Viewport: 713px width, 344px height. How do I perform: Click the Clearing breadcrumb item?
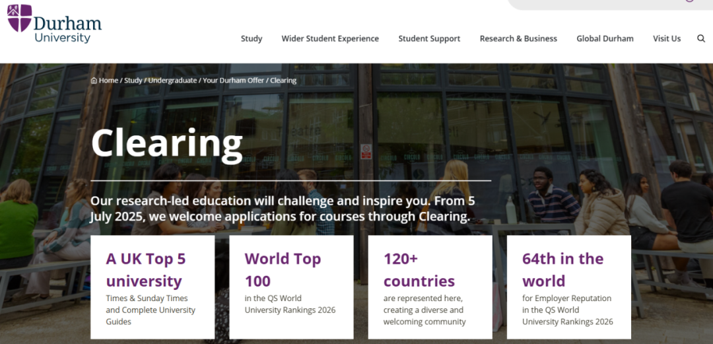[x=283, y=81]
